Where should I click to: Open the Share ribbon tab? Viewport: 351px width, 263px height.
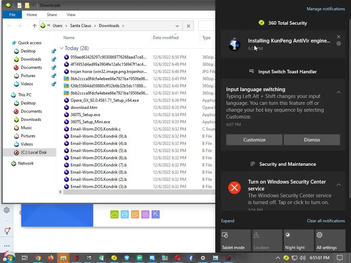[x=52, y=15]
